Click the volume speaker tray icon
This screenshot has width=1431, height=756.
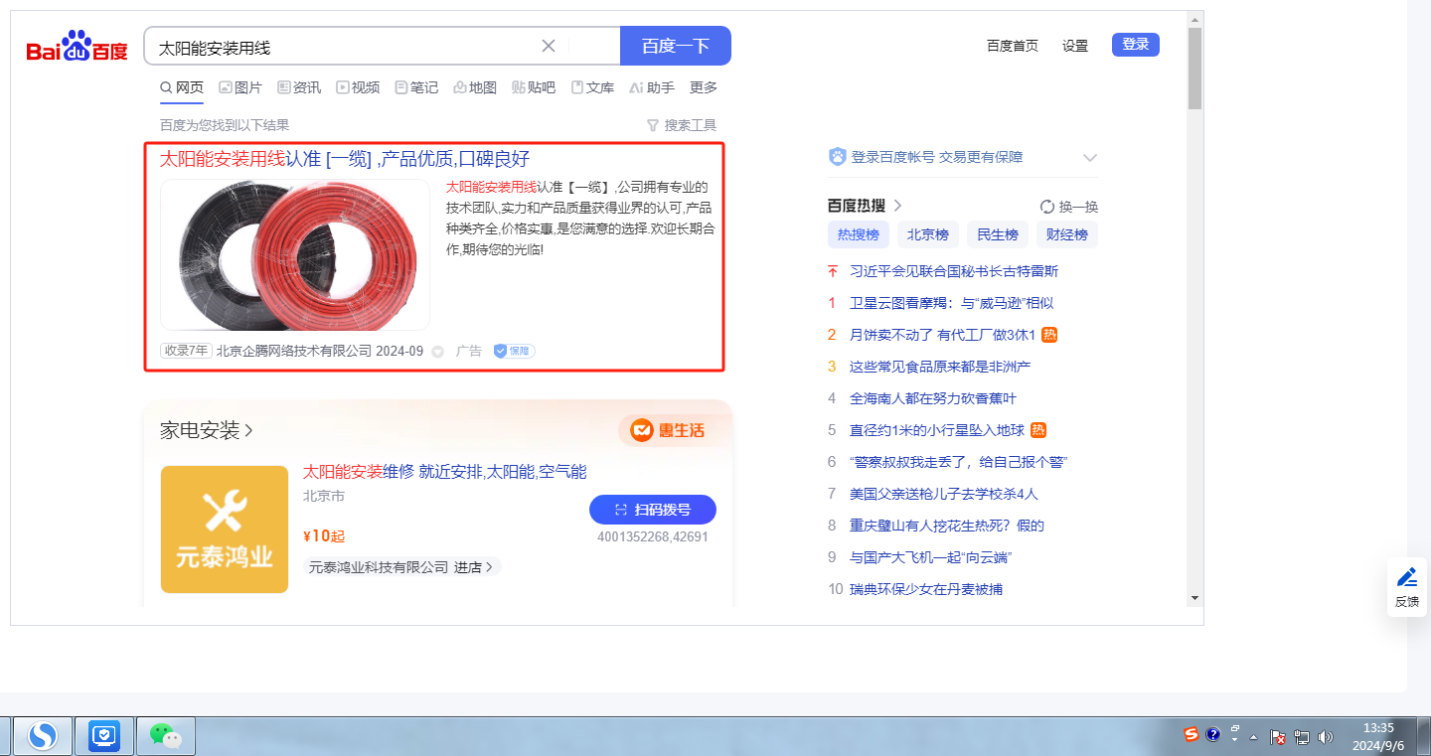pyautogui.click(x=1325, y=737)
